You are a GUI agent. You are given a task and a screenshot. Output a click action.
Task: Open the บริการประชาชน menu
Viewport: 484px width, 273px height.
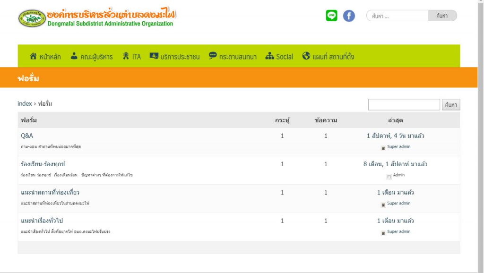point(180,57)
